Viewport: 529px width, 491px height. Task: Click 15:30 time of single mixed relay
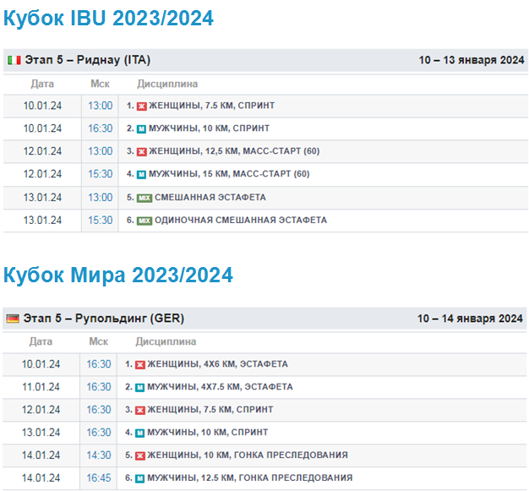pyautogui.click(x=101, y=220)
